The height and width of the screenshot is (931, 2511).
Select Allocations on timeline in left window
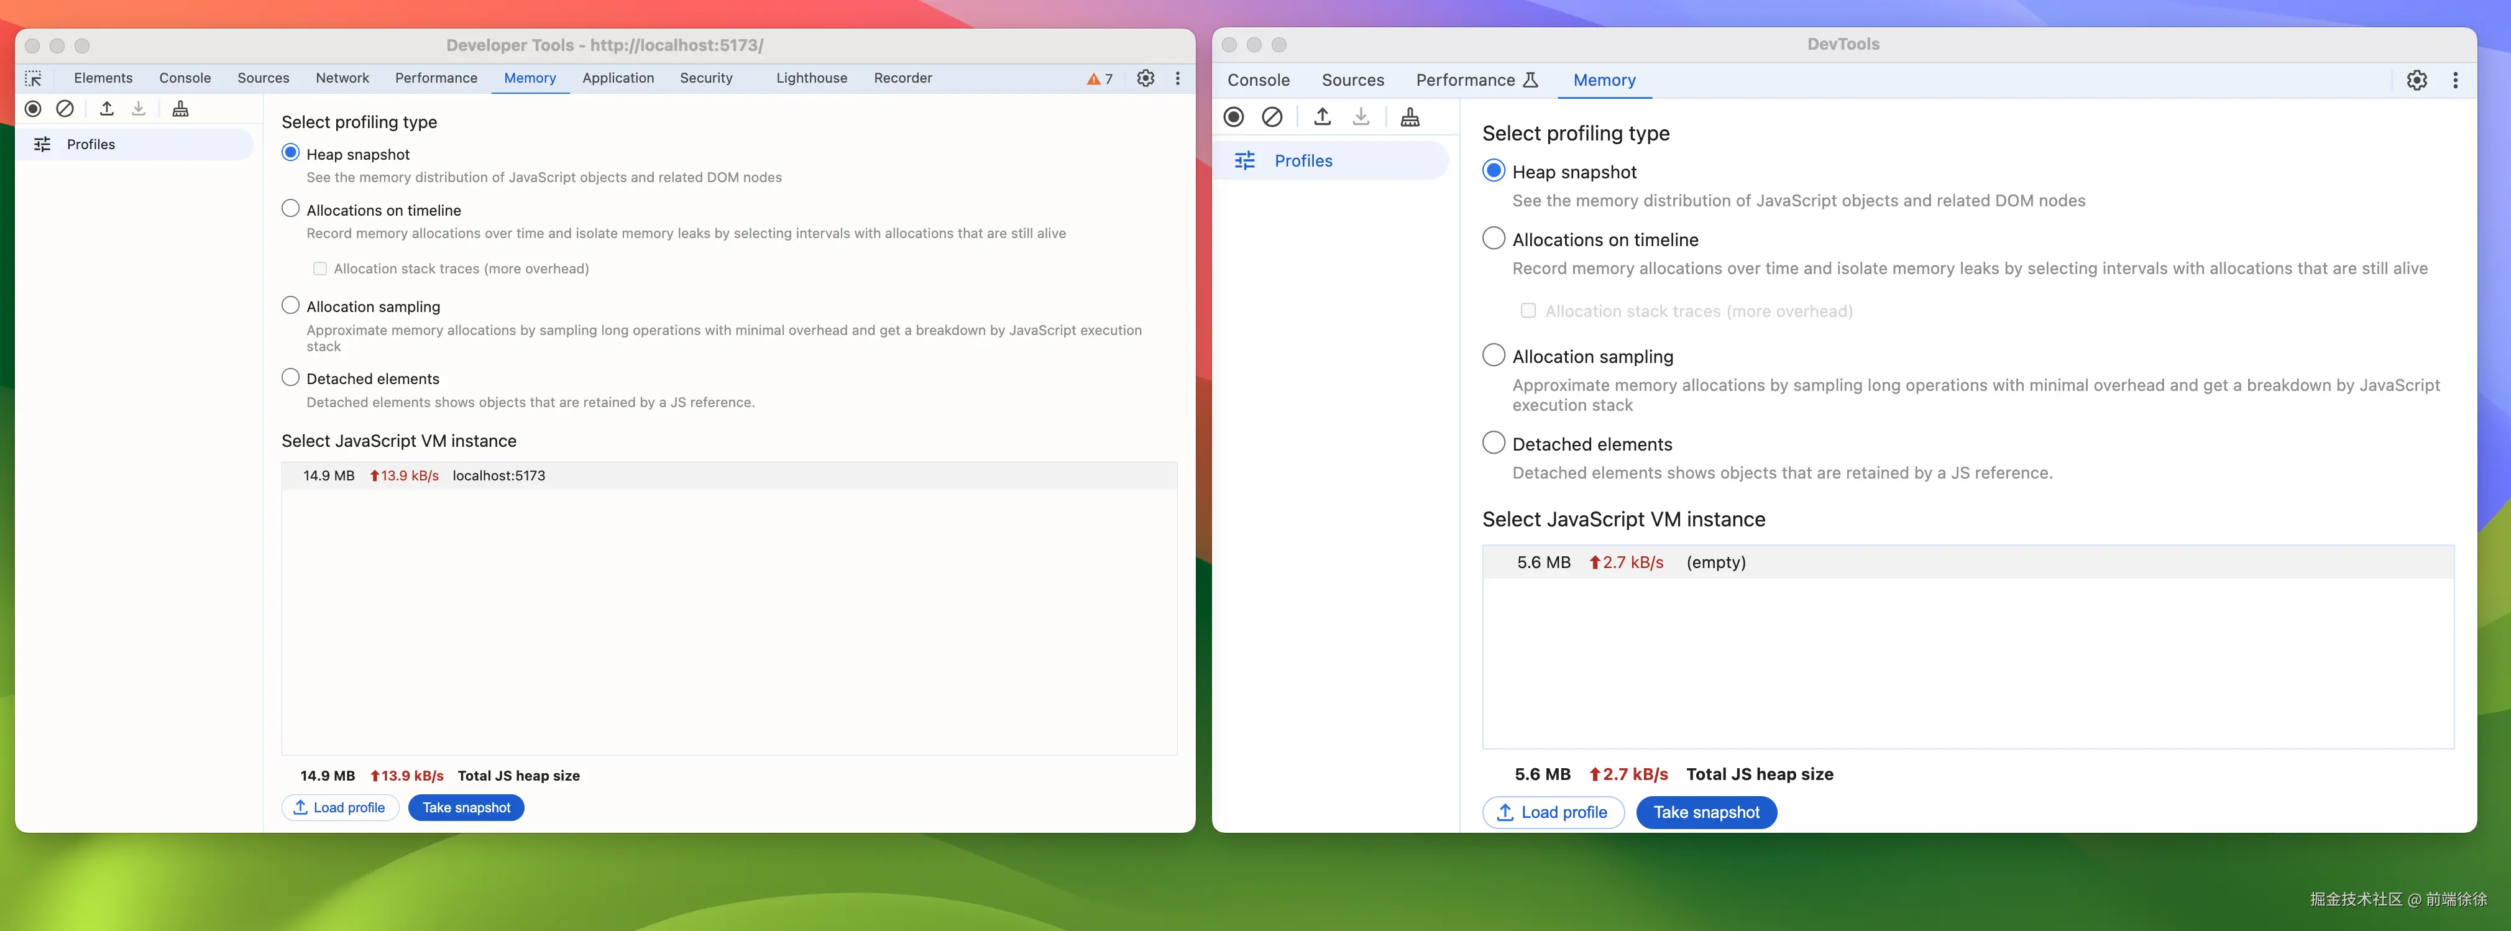click(x=290, y=209)
